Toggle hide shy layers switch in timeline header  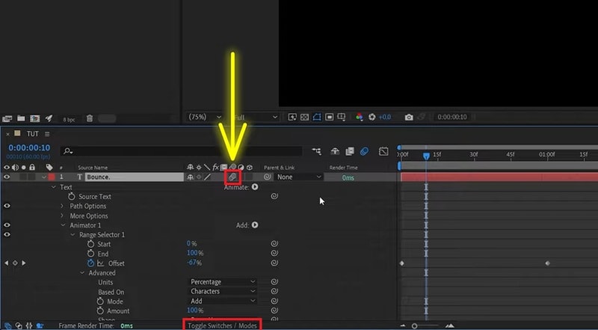(335, 151)
